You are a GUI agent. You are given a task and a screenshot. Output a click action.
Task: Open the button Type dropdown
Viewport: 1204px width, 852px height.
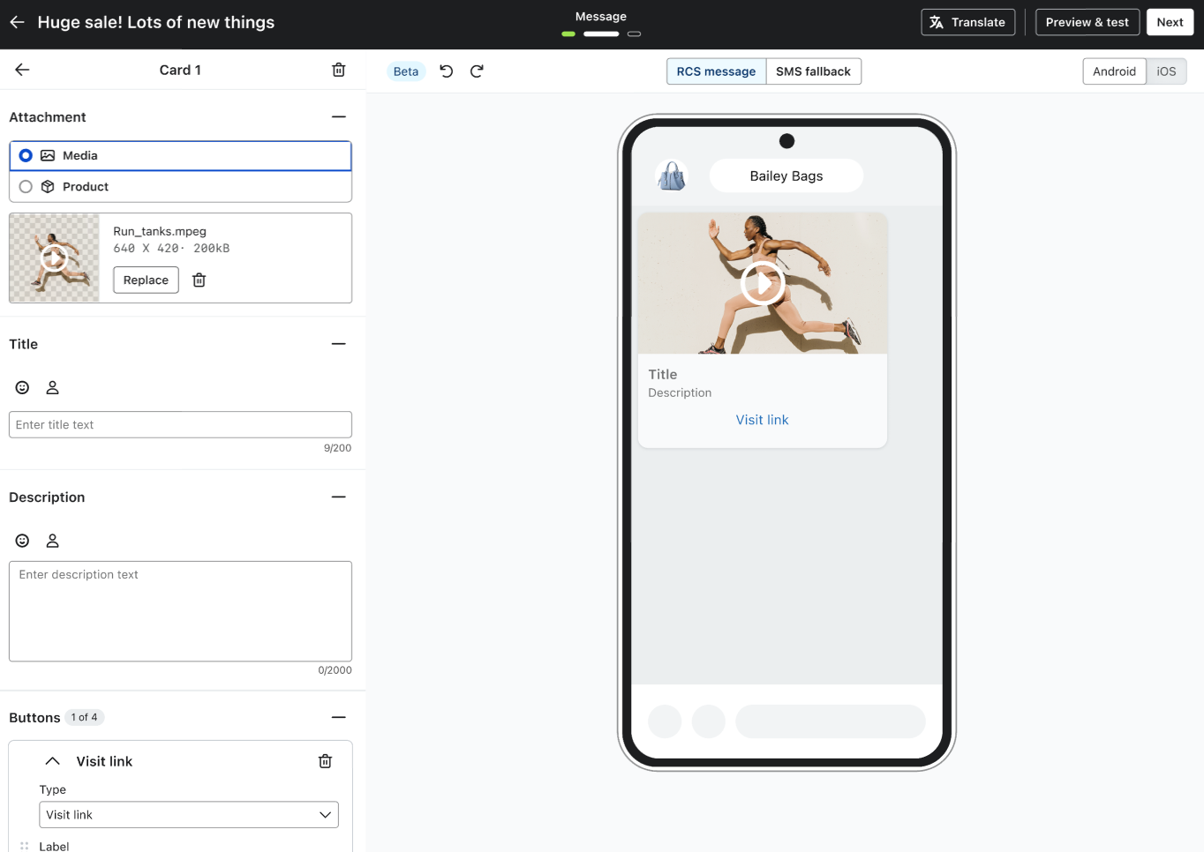coord(188,814)
